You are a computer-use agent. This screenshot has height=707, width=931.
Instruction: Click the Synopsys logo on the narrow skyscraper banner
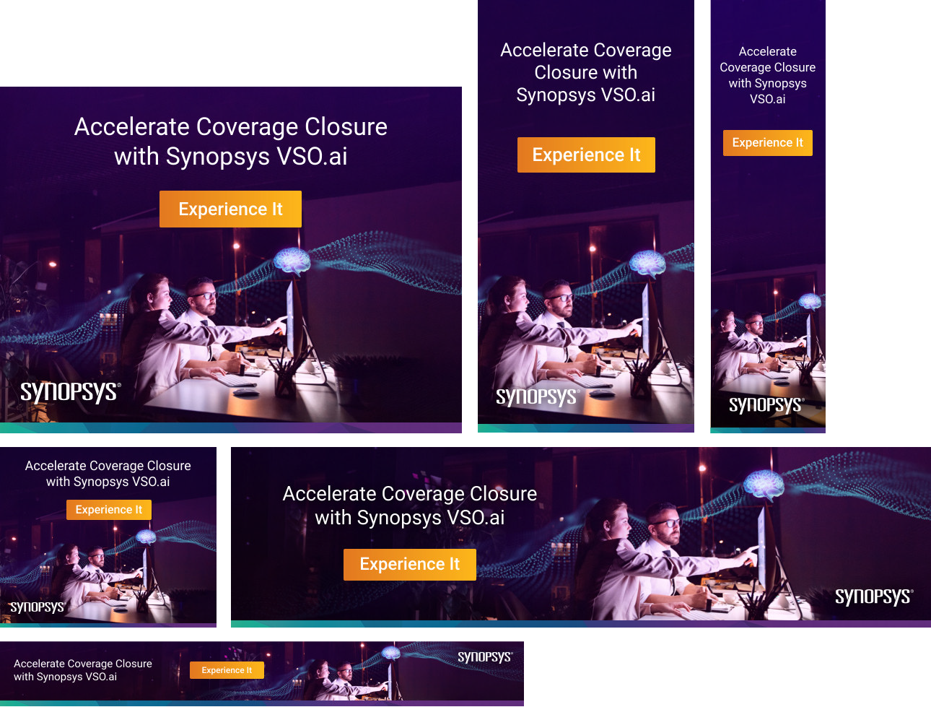point(766,405)
